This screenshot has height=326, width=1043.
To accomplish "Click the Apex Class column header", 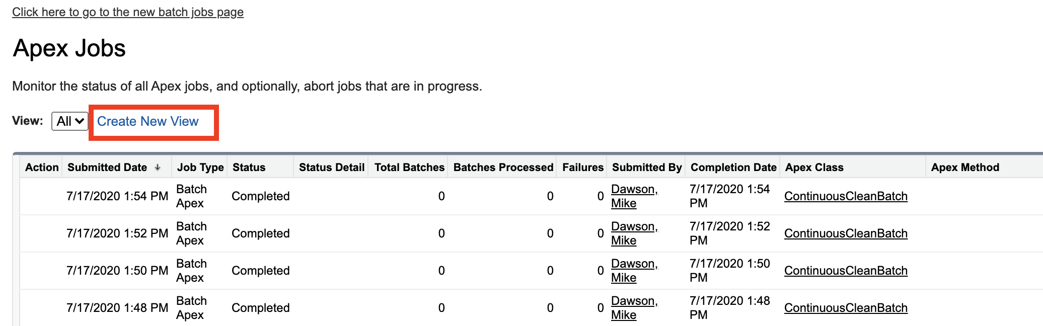I will 814,168.
